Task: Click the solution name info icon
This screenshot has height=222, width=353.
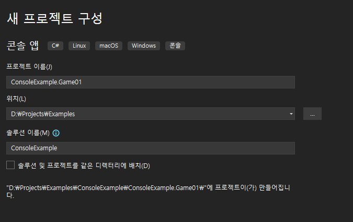Action: [x=56, y=133]
